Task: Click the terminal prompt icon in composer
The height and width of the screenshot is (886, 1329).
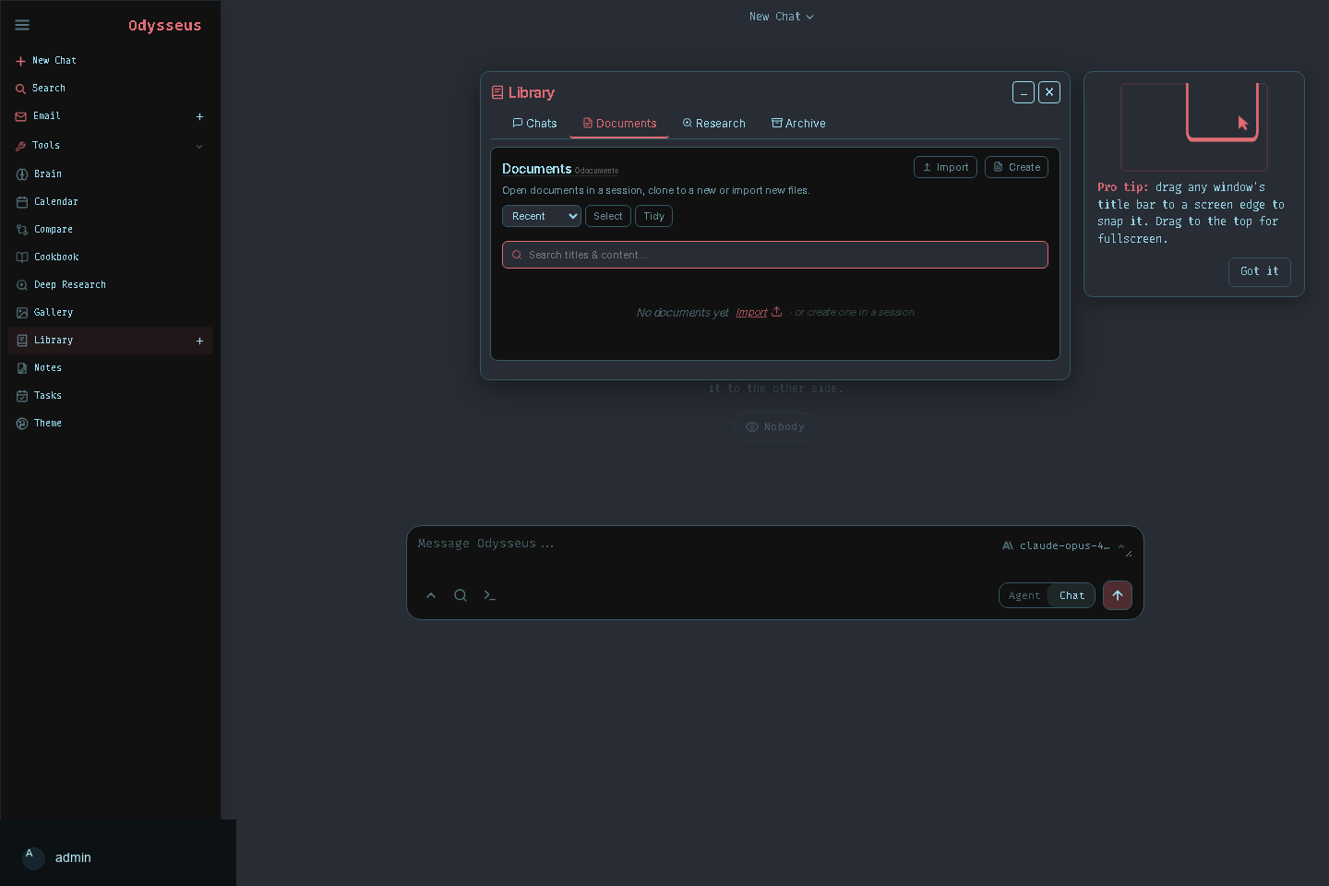Action: pyautogui.click(x=490, y=595)
